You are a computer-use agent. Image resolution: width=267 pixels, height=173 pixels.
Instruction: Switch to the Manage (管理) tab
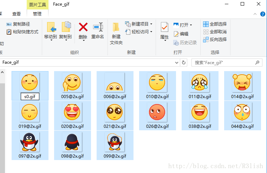(37, 14)
